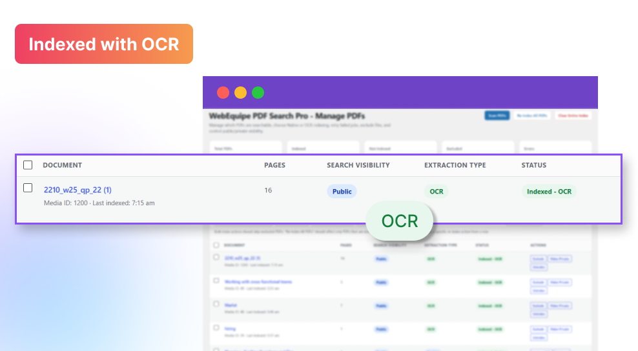Open the hiring document link
The image size is (638, 351).
[230, 328]
